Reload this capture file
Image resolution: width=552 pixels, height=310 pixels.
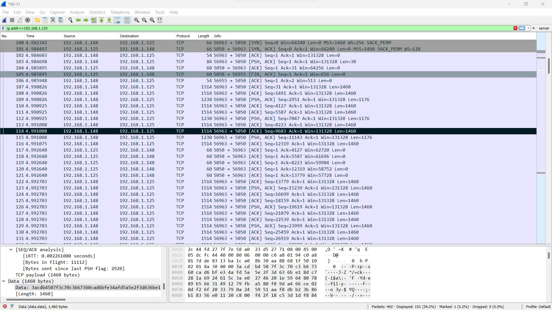[61, 20]
